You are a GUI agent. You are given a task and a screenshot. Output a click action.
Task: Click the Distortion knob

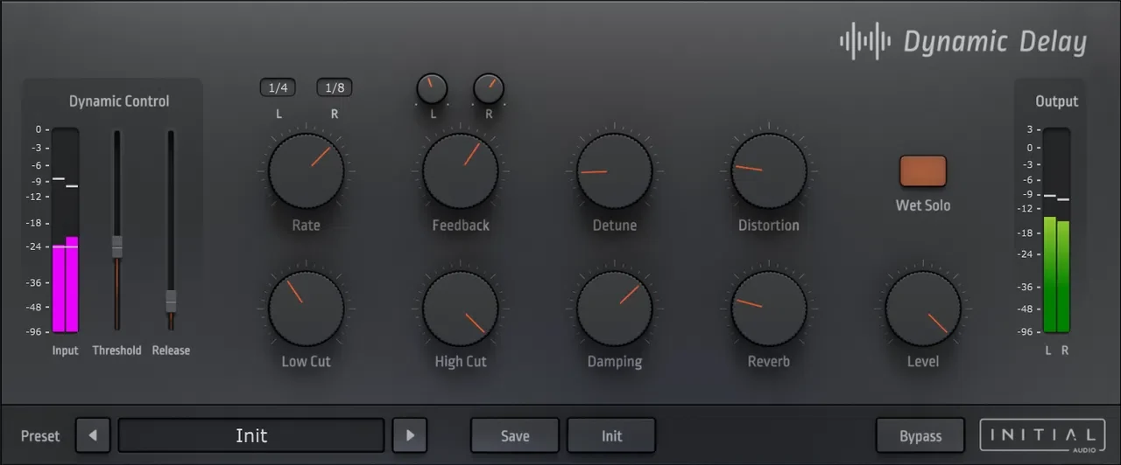[x=769, y=170]
